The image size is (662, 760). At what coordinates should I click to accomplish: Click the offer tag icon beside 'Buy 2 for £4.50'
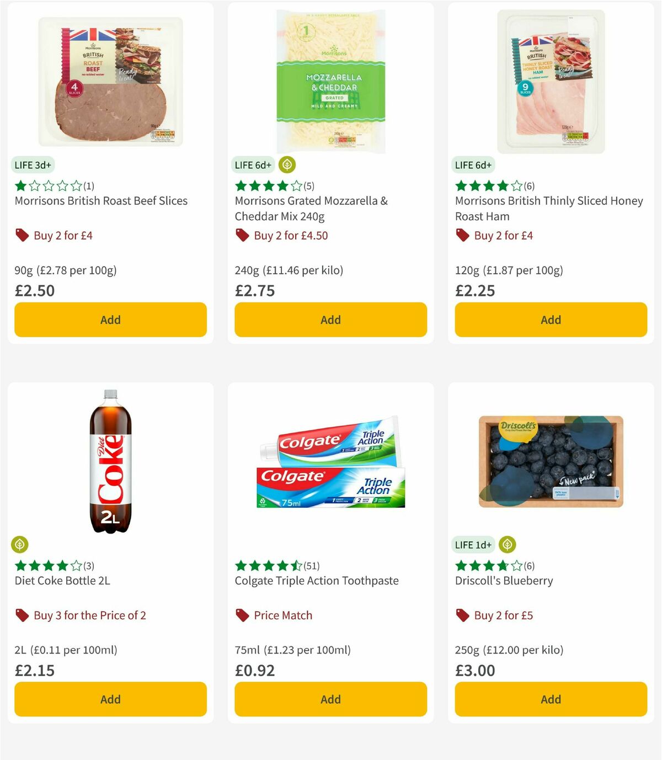pyautogui.click(x=242, y=235)
